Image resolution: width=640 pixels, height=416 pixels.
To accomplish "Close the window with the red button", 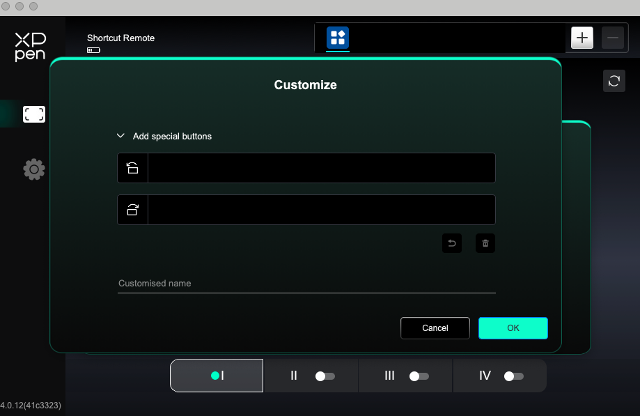I will point(6,6).
